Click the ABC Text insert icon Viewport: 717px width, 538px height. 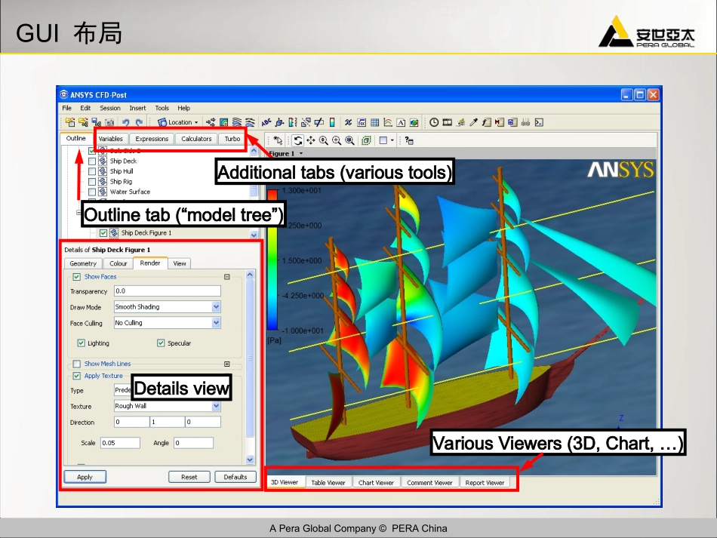coord(266,122)
